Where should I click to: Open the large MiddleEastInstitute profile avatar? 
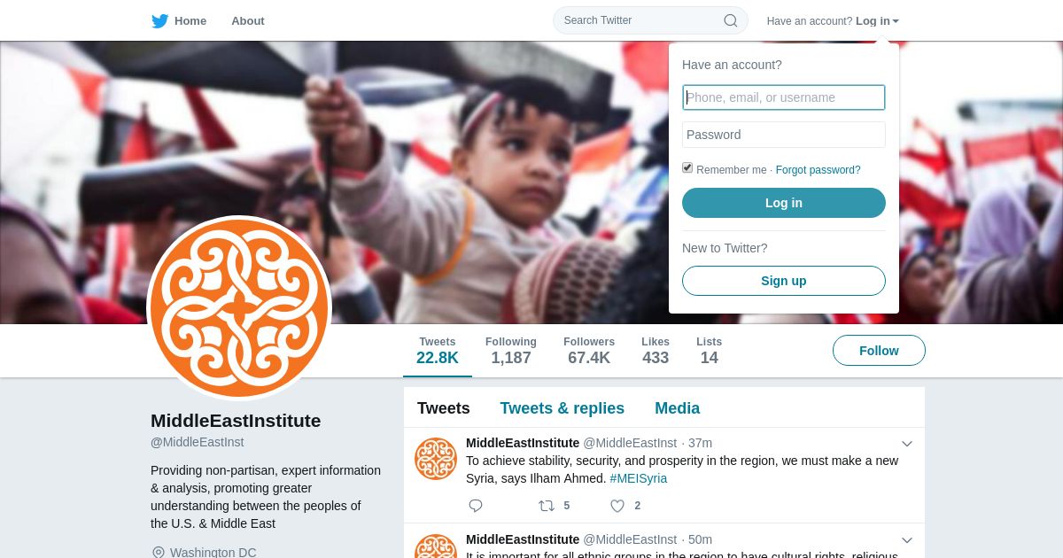coord(239,308)
